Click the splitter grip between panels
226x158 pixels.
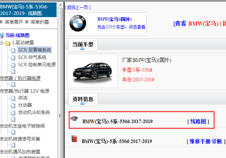click(x=60, y=116)
